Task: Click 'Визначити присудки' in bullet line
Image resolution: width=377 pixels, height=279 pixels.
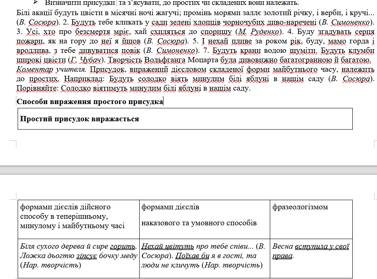Action: (x=80, y=3)
